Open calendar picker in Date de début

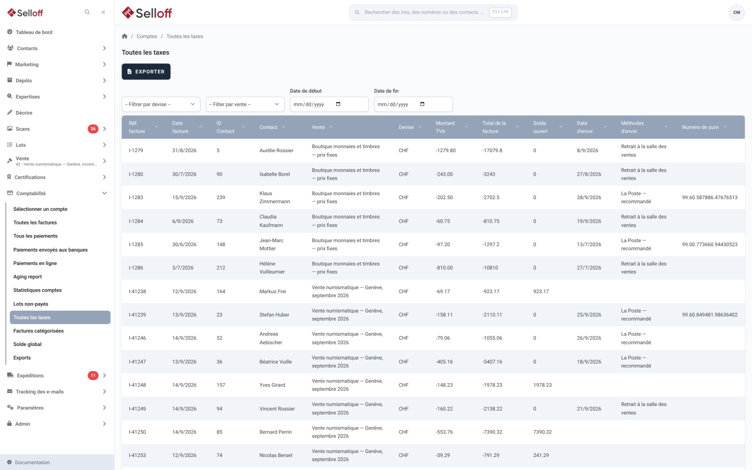[x=338, y=104]
